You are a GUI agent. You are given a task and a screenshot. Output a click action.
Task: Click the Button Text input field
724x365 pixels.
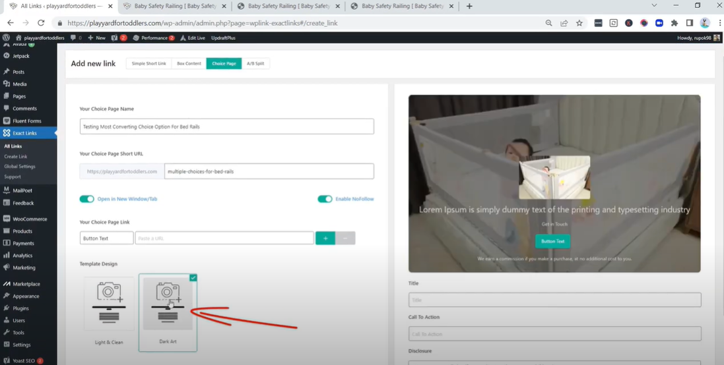point(107,239)
